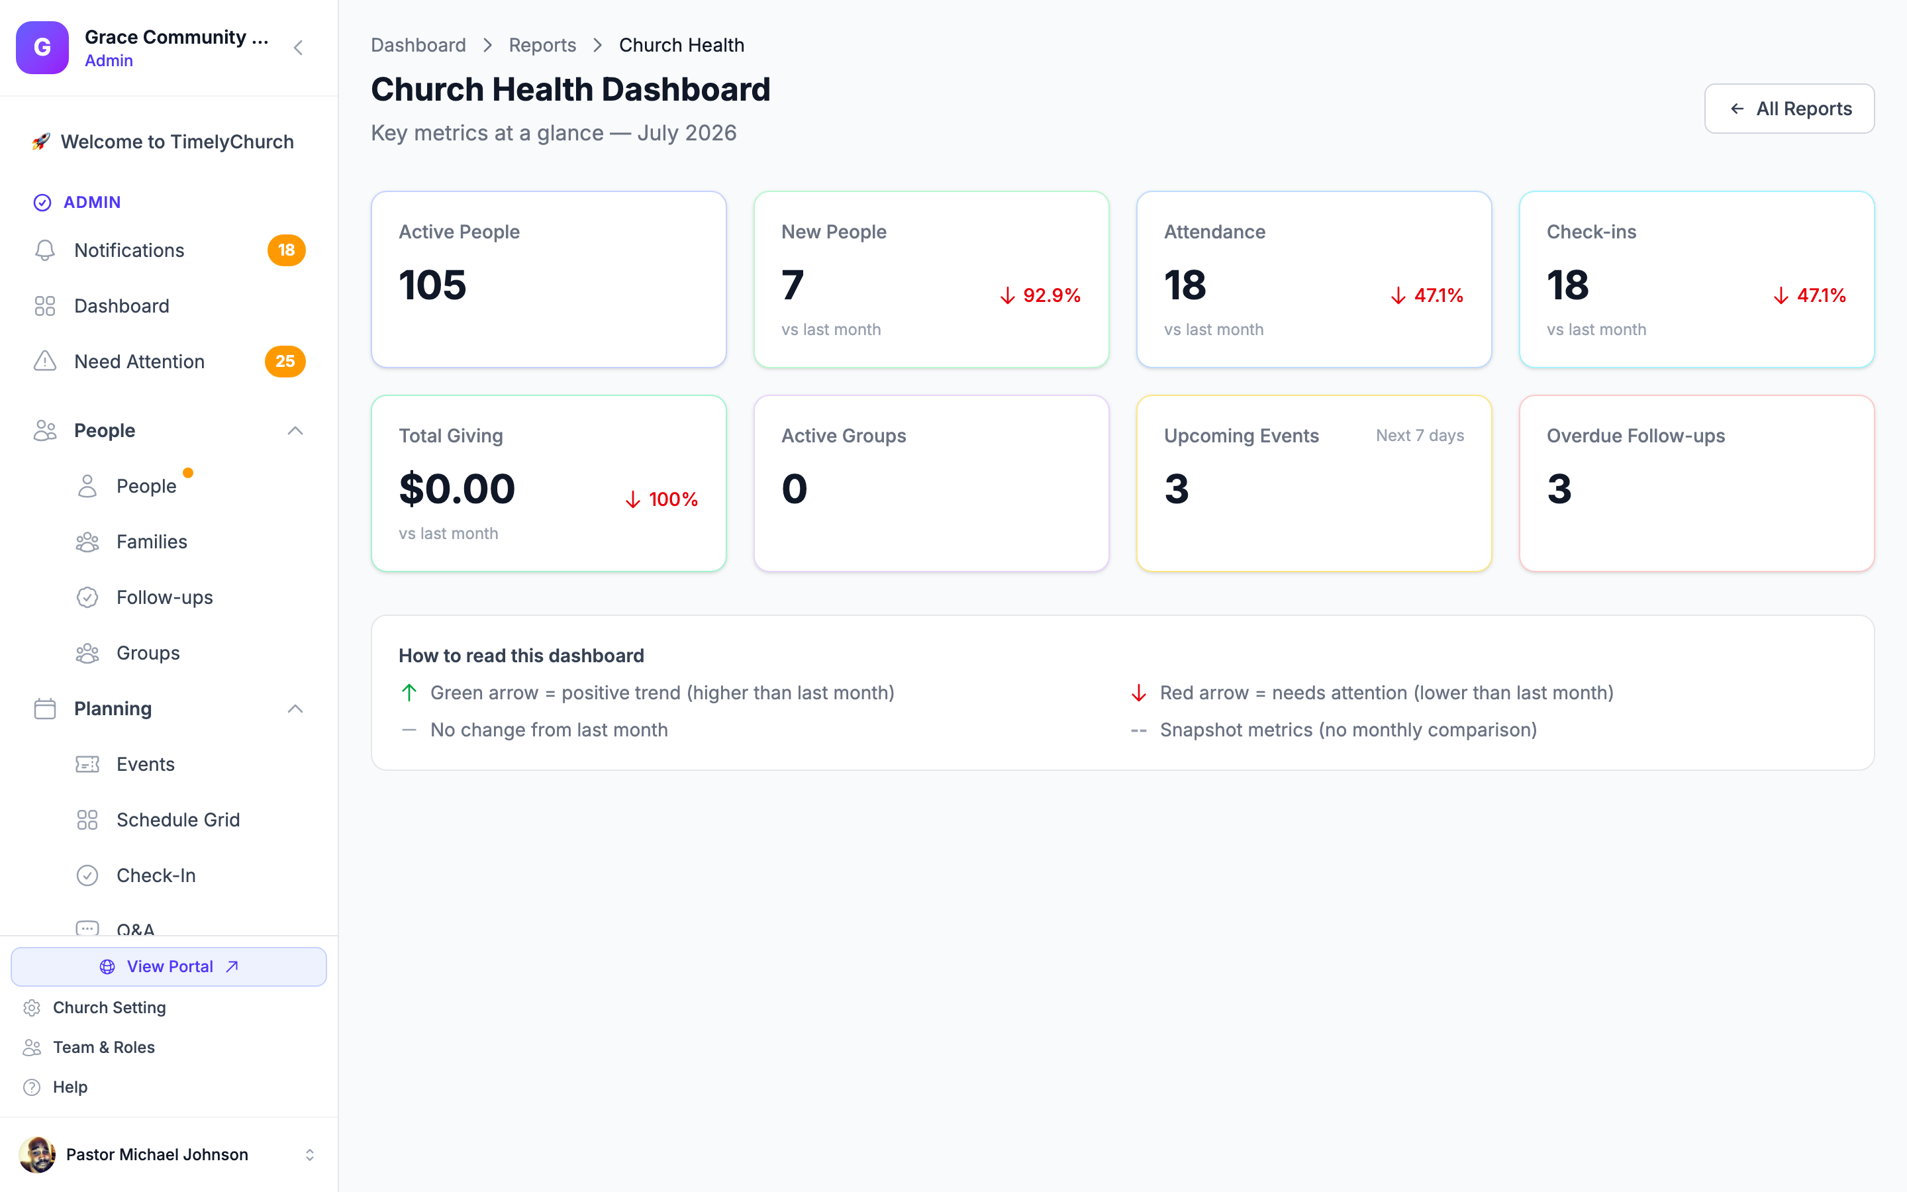Image resolution: width=1907 pixels, height=1192 pixels.
Task: Open Team & Roles link
Action: click(x=104, y=1047)
